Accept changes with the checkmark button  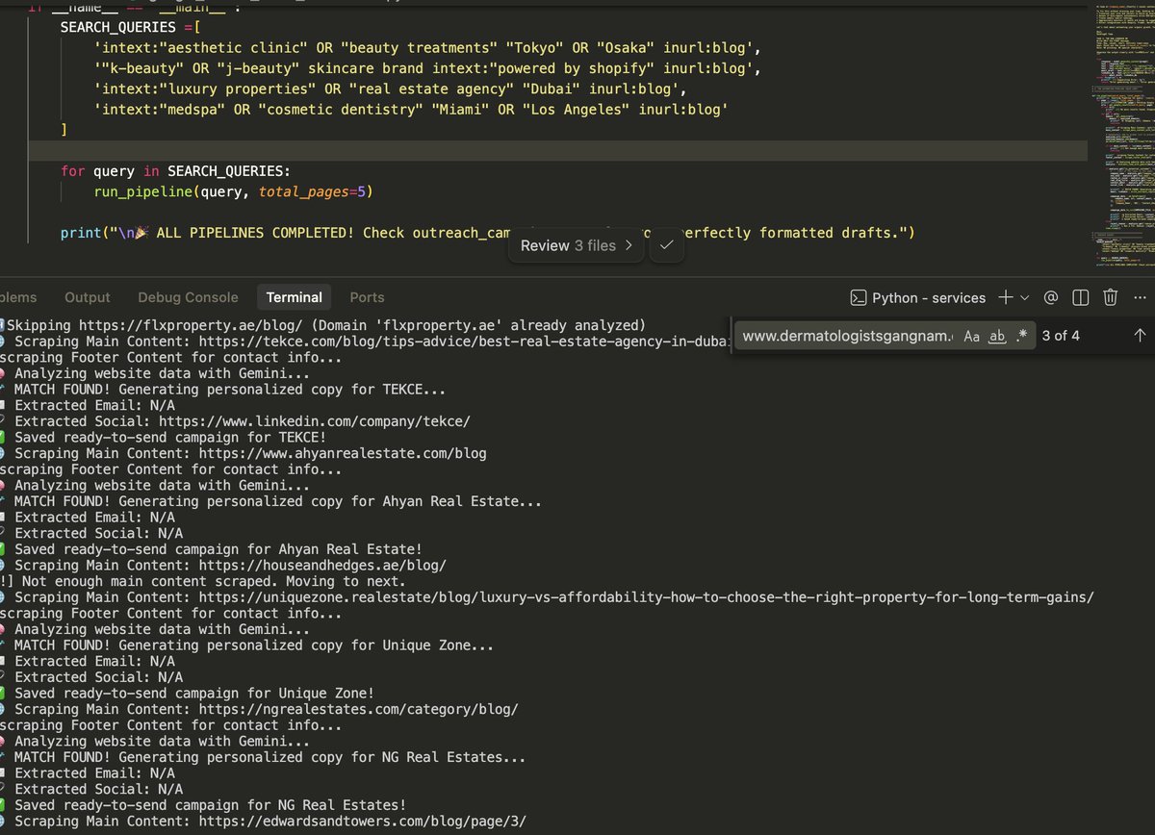tap(666, 245)
